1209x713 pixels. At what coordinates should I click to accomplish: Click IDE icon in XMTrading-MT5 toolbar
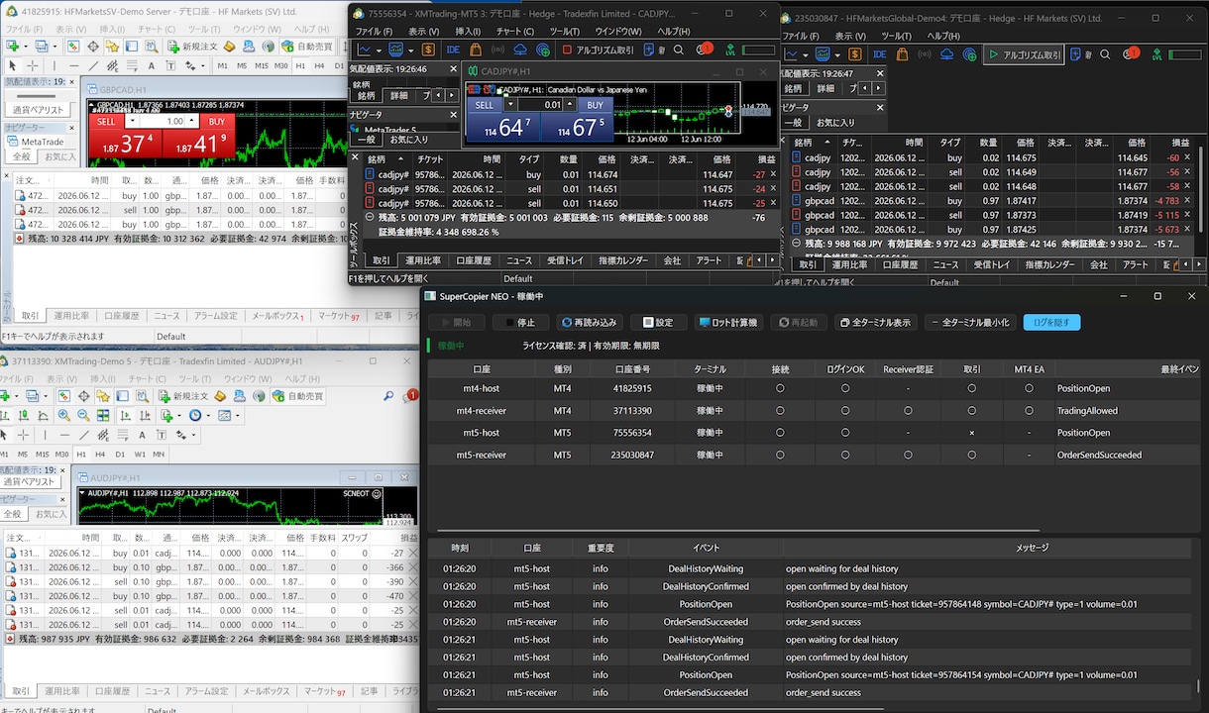coord(453,50)
